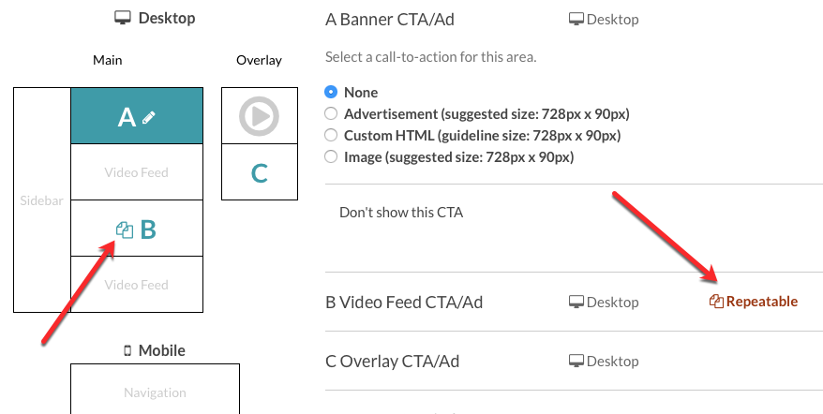Click the pencil edit icon in block A
823x414 pixels.
click(x=148, y=117)
